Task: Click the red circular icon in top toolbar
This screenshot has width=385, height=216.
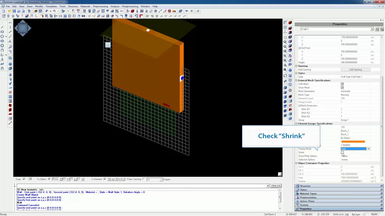Action: pos(169,11)
